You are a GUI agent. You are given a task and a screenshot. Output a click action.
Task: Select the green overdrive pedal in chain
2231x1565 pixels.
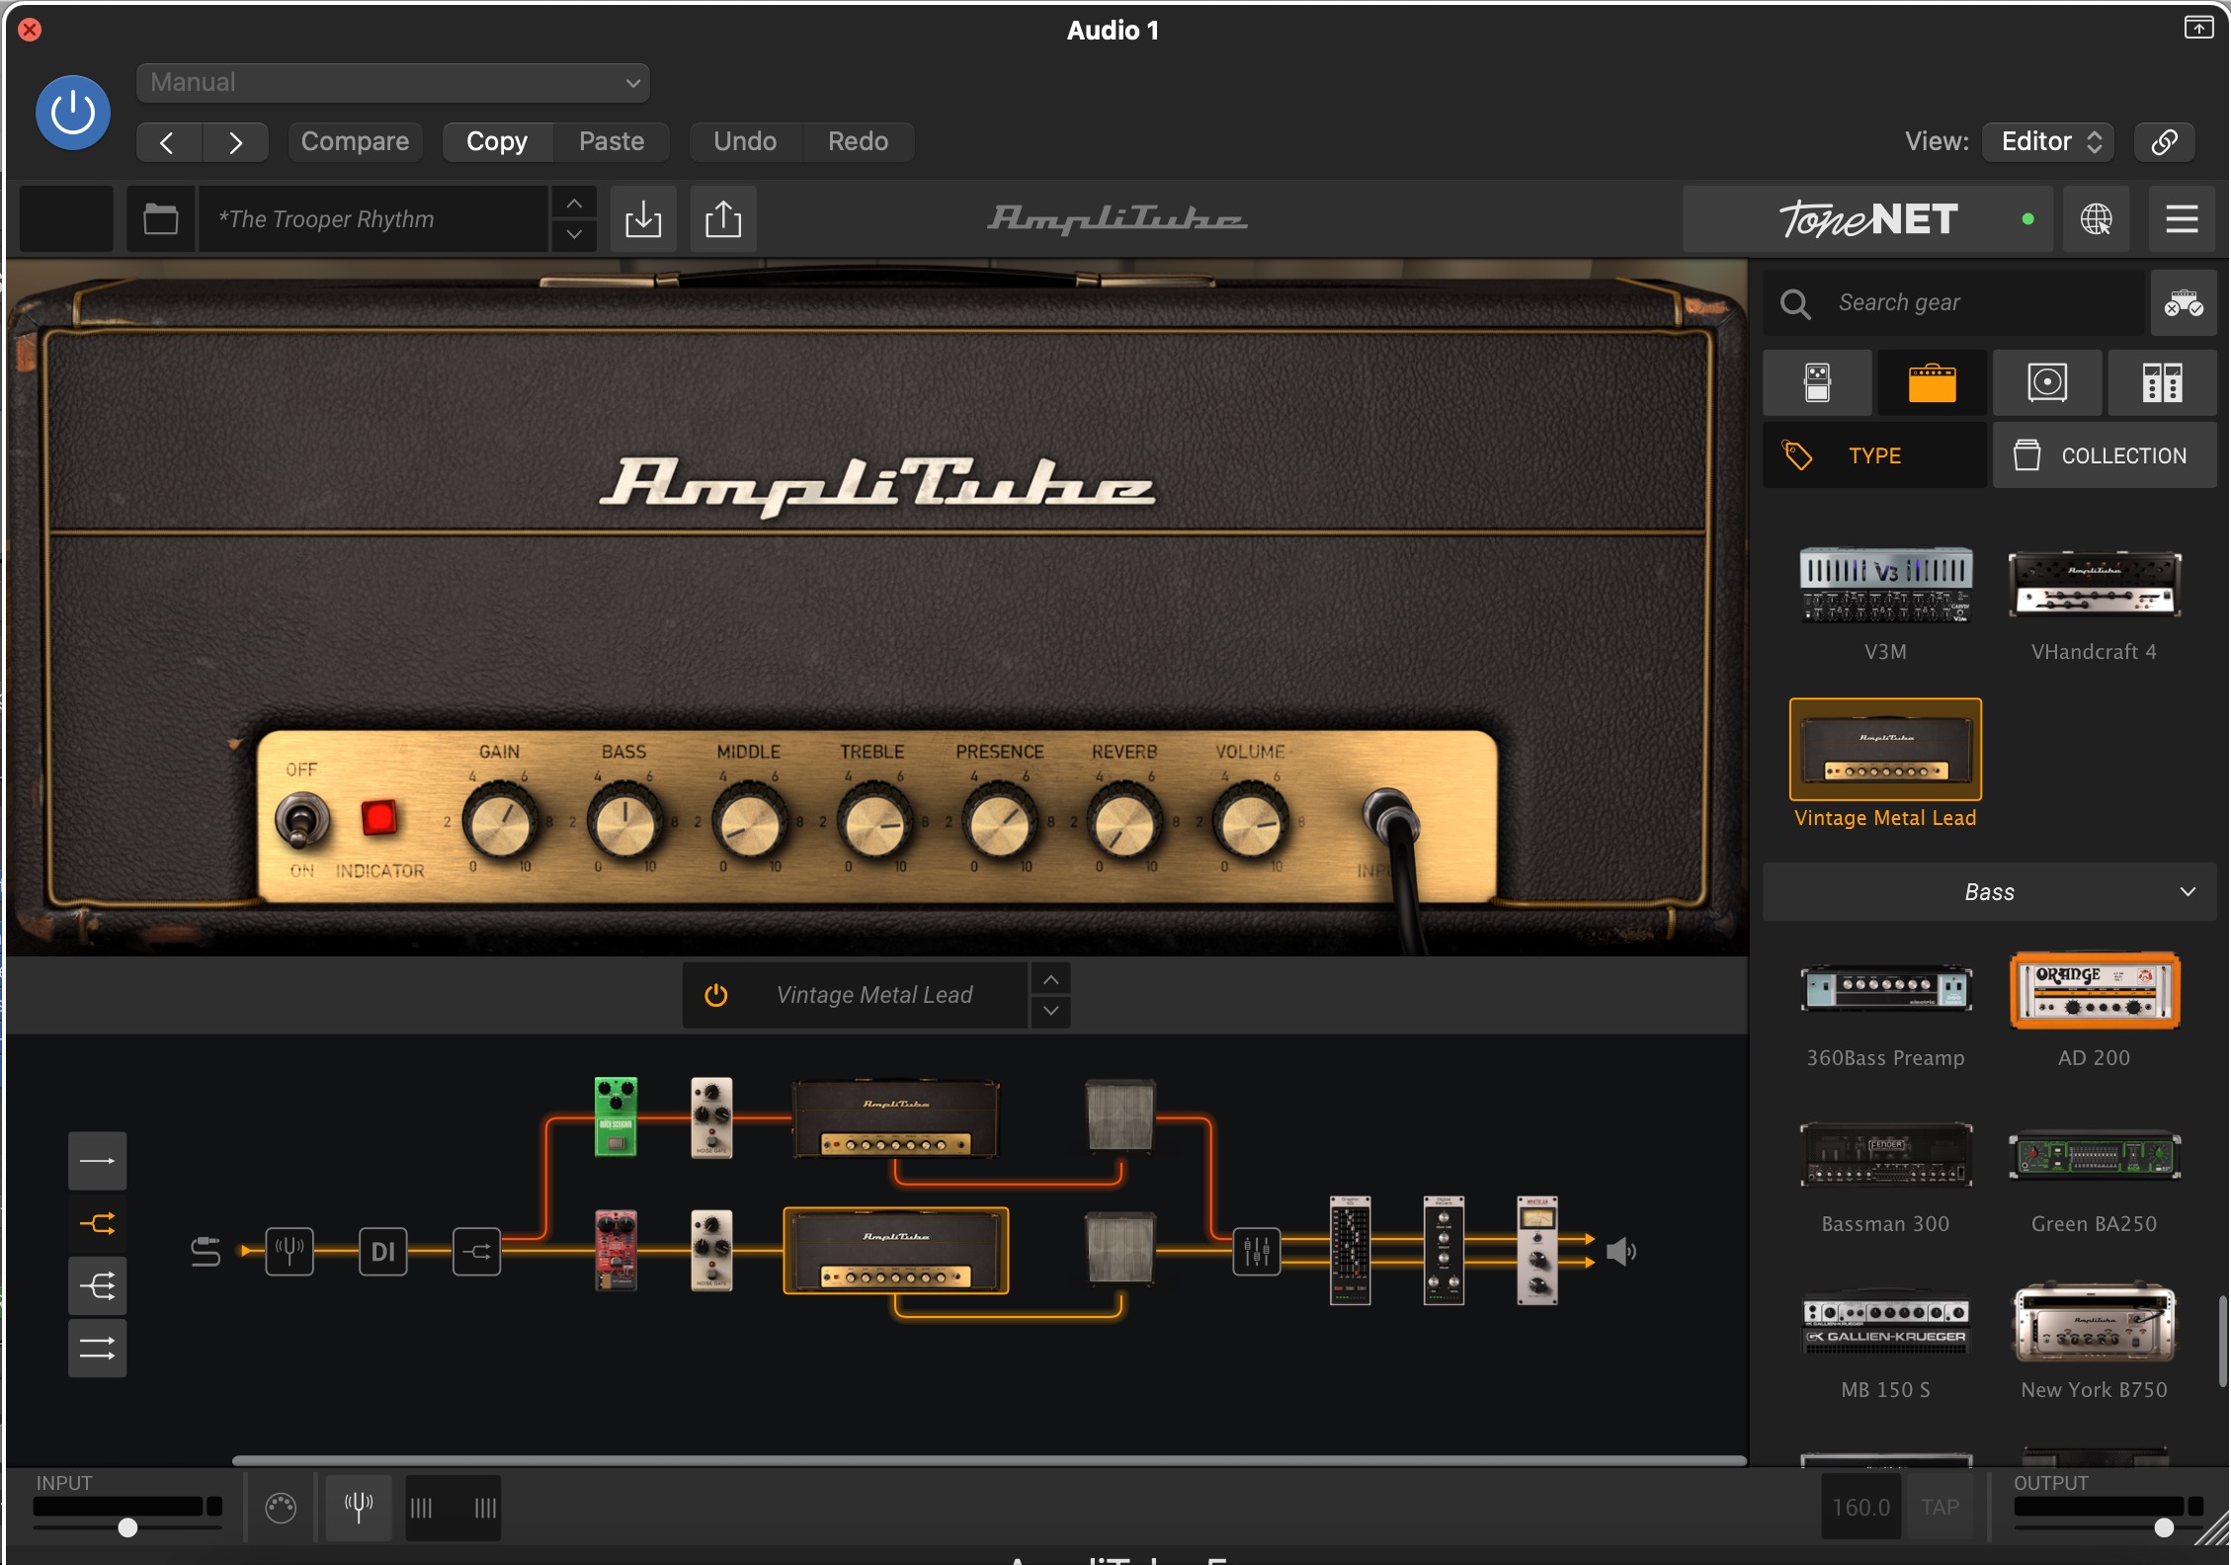click(616, 1116)
